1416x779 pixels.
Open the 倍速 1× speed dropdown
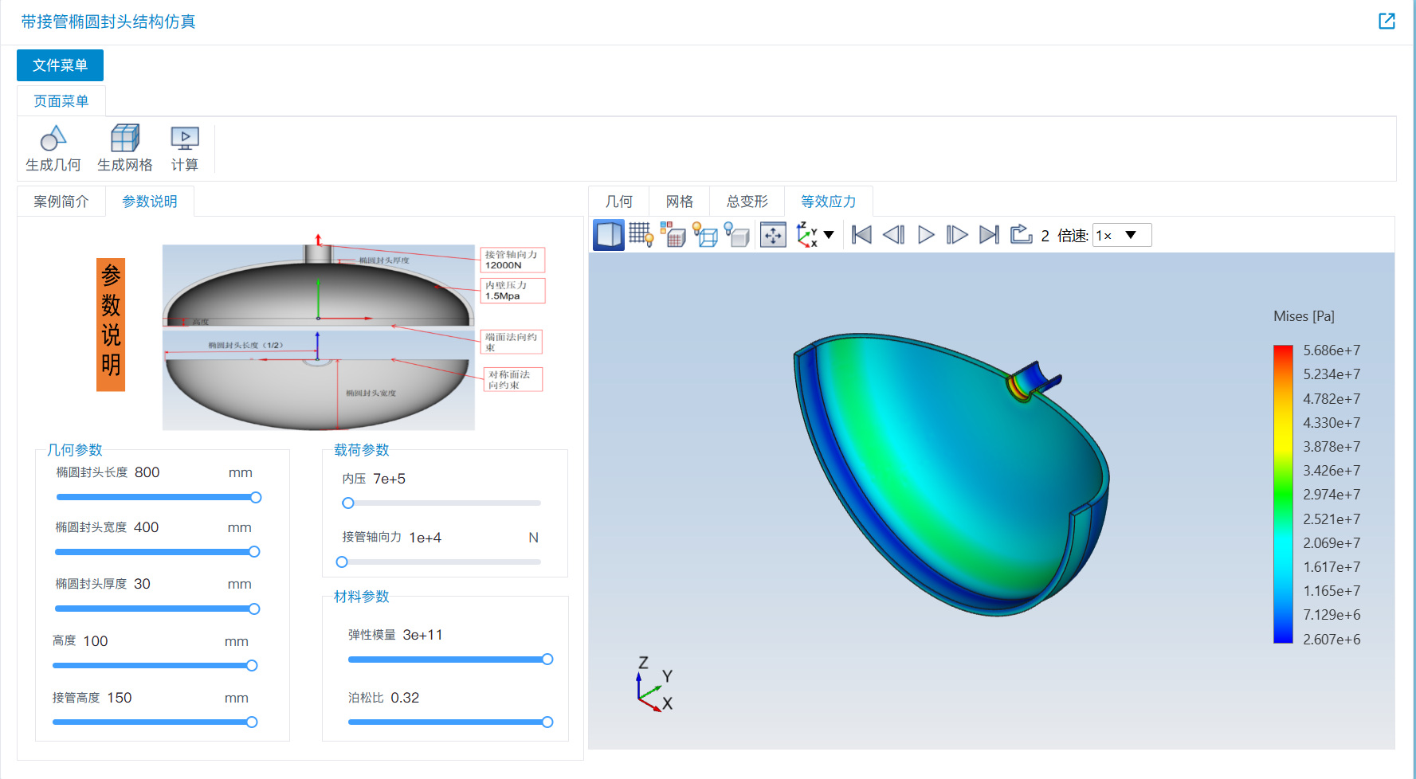pyautogui.click(x=1122, y=235)
